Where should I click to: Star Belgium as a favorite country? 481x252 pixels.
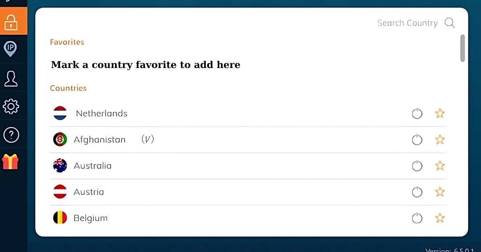pyautogui.click(x=440, y=218)
